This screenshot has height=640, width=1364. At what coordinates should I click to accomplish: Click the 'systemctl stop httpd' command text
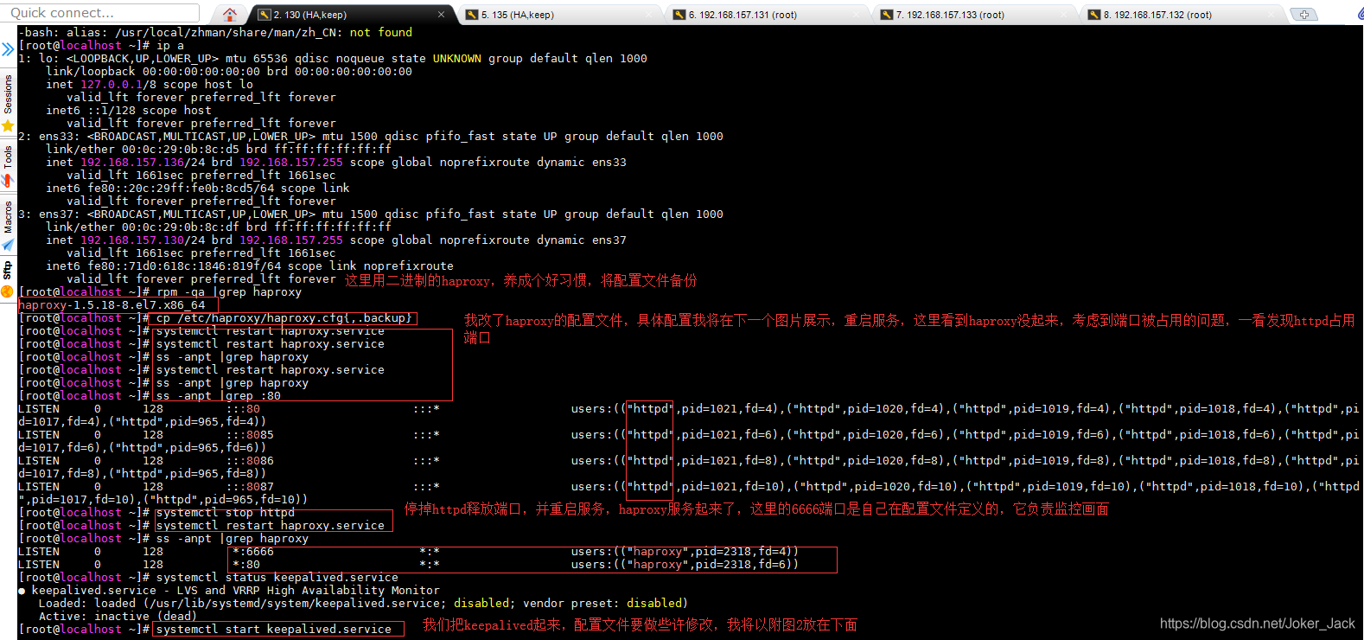point(226,512)
